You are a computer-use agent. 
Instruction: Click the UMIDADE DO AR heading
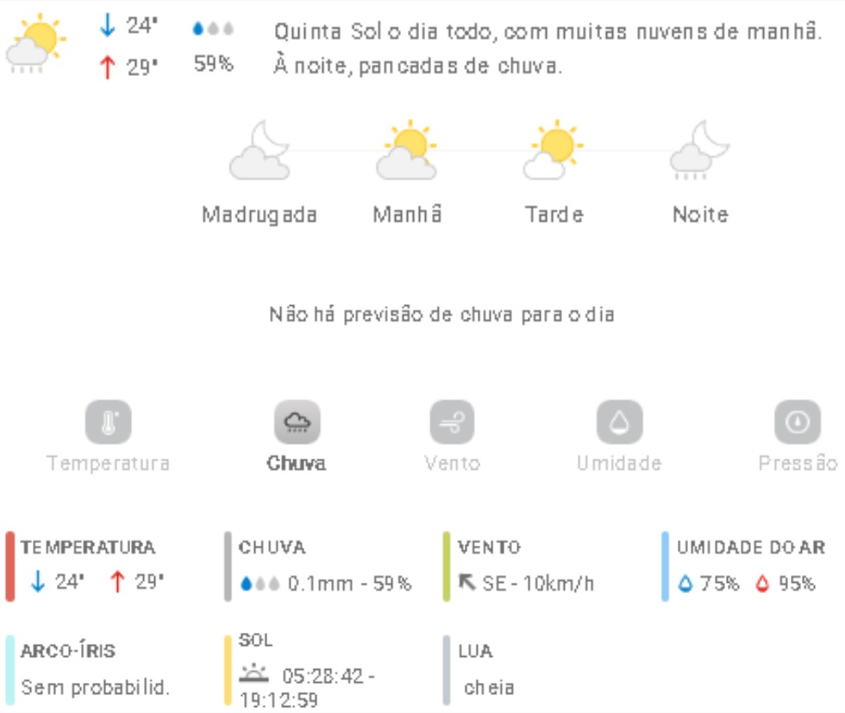750,547
